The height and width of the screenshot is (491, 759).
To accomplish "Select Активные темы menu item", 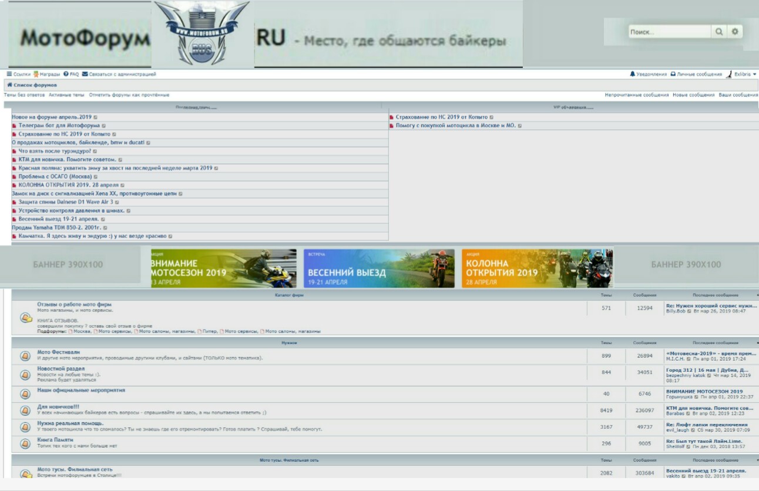I will tap(66, 95).
